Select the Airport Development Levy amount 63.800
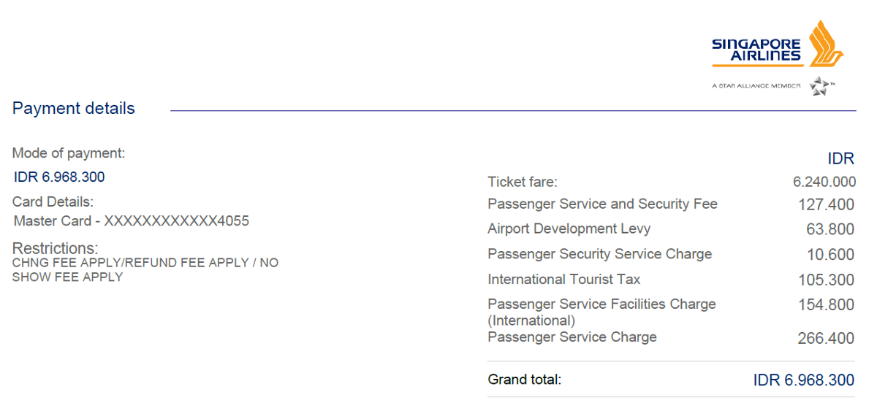877x411 pixels. click(x=830, y=229)
